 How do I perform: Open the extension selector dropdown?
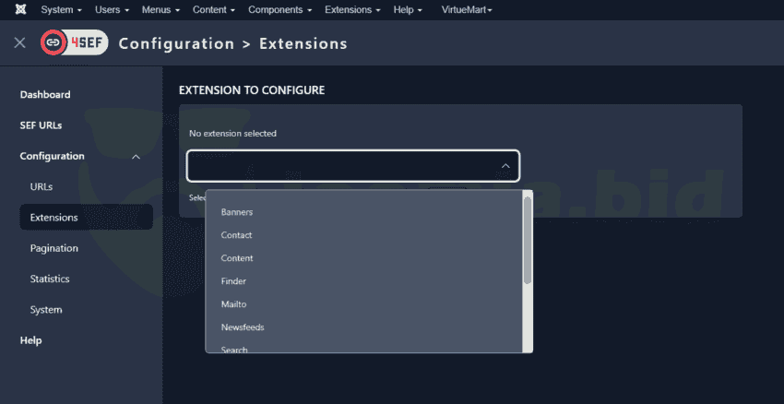tap(352, 166)
